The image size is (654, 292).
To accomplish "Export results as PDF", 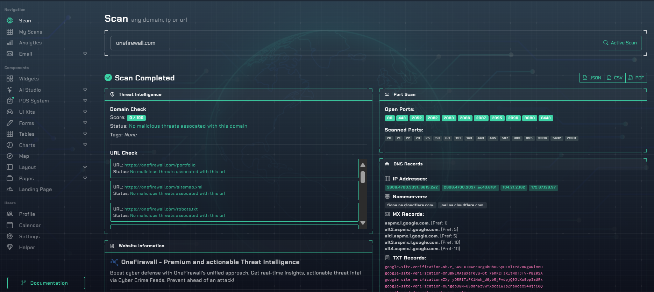I will click(636, 78).
